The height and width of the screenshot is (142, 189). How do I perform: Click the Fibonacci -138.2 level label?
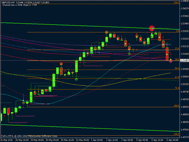click(176, 2)
